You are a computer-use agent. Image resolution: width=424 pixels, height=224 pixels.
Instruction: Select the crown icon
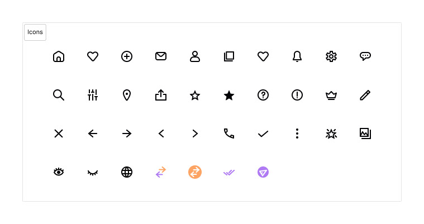[331, 96]
